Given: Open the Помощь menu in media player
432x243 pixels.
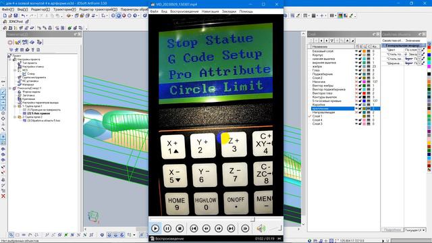Looking at the screenshot, I should (x=246, y=11).
